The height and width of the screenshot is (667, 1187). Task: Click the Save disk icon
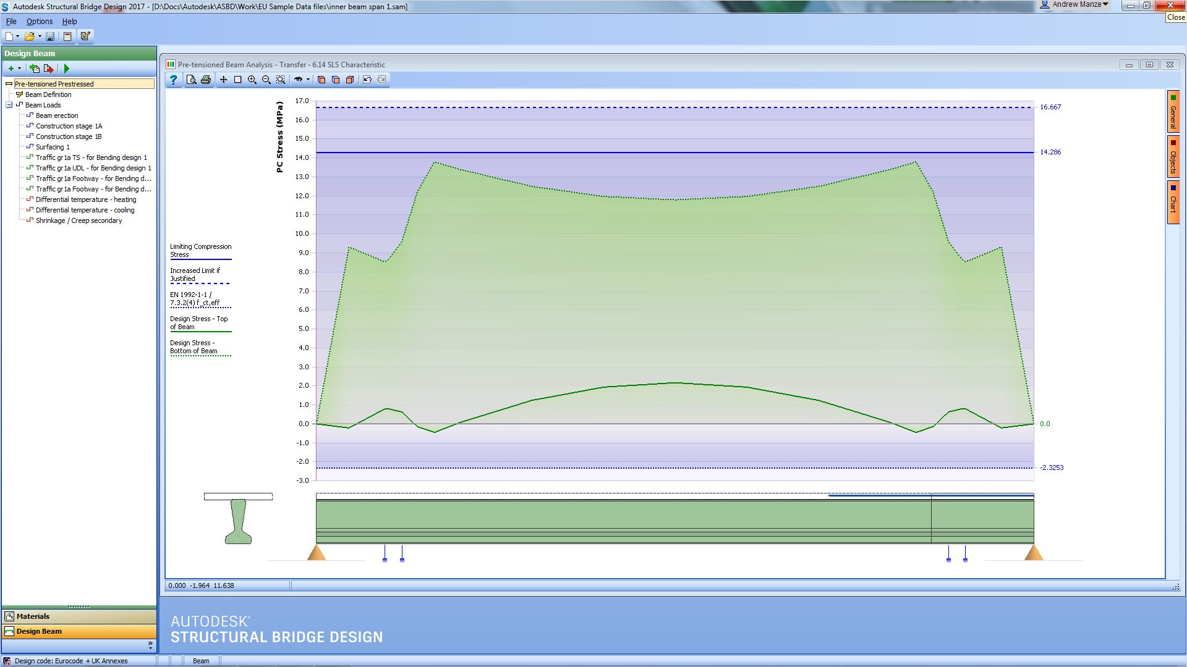click(x=50, y=36)
